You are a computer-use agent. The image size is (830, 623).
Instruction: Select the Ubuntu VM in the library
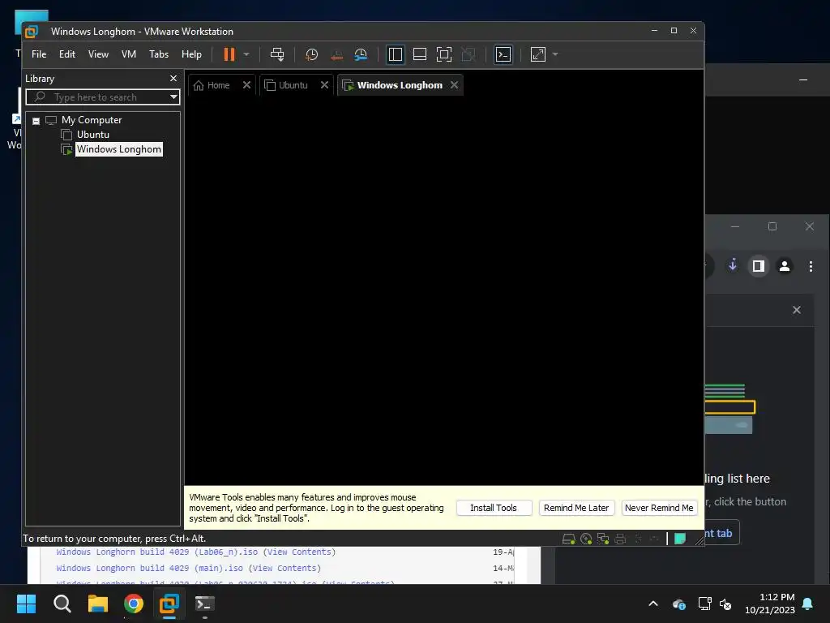point(92,135)
